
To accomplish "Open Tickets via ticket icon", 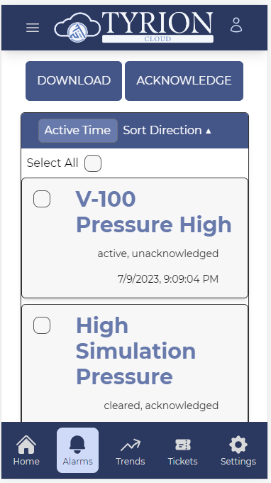I will 183,445.
